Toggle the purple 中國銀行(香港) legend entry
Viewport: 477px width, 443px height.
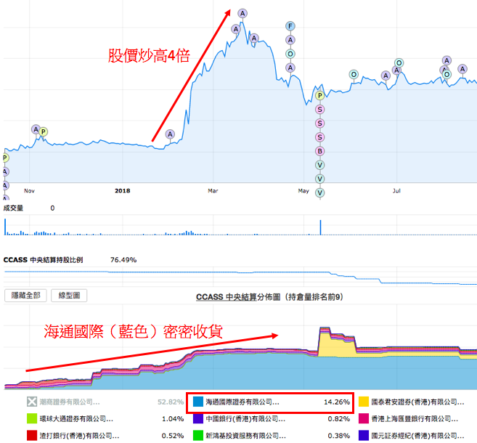198,419
